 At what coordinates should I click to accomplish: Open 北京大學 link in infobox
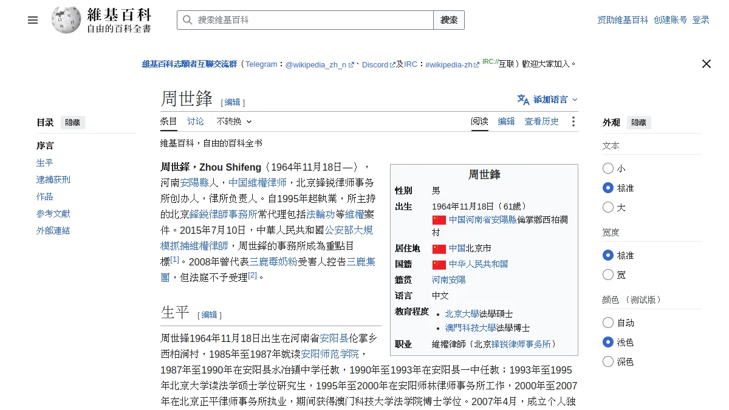462,314
